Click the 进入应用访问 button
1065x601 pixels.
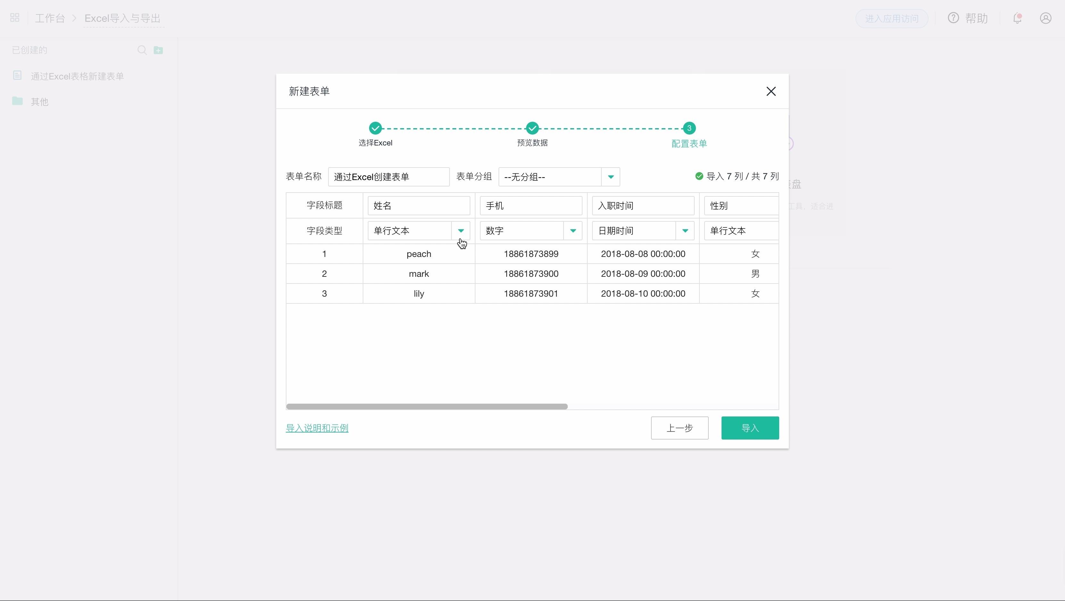pyautogui.click(x=891, y=19)
